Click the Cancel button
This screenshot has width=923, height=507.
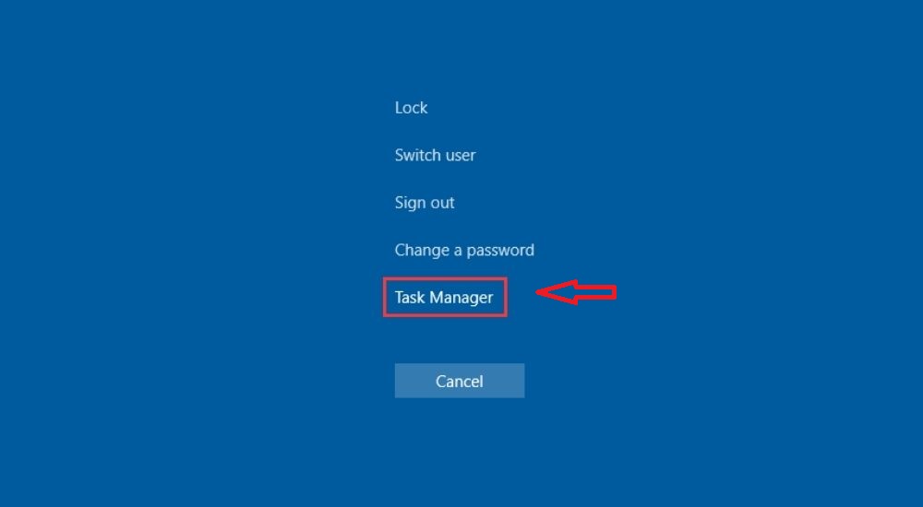click(459, 381)
